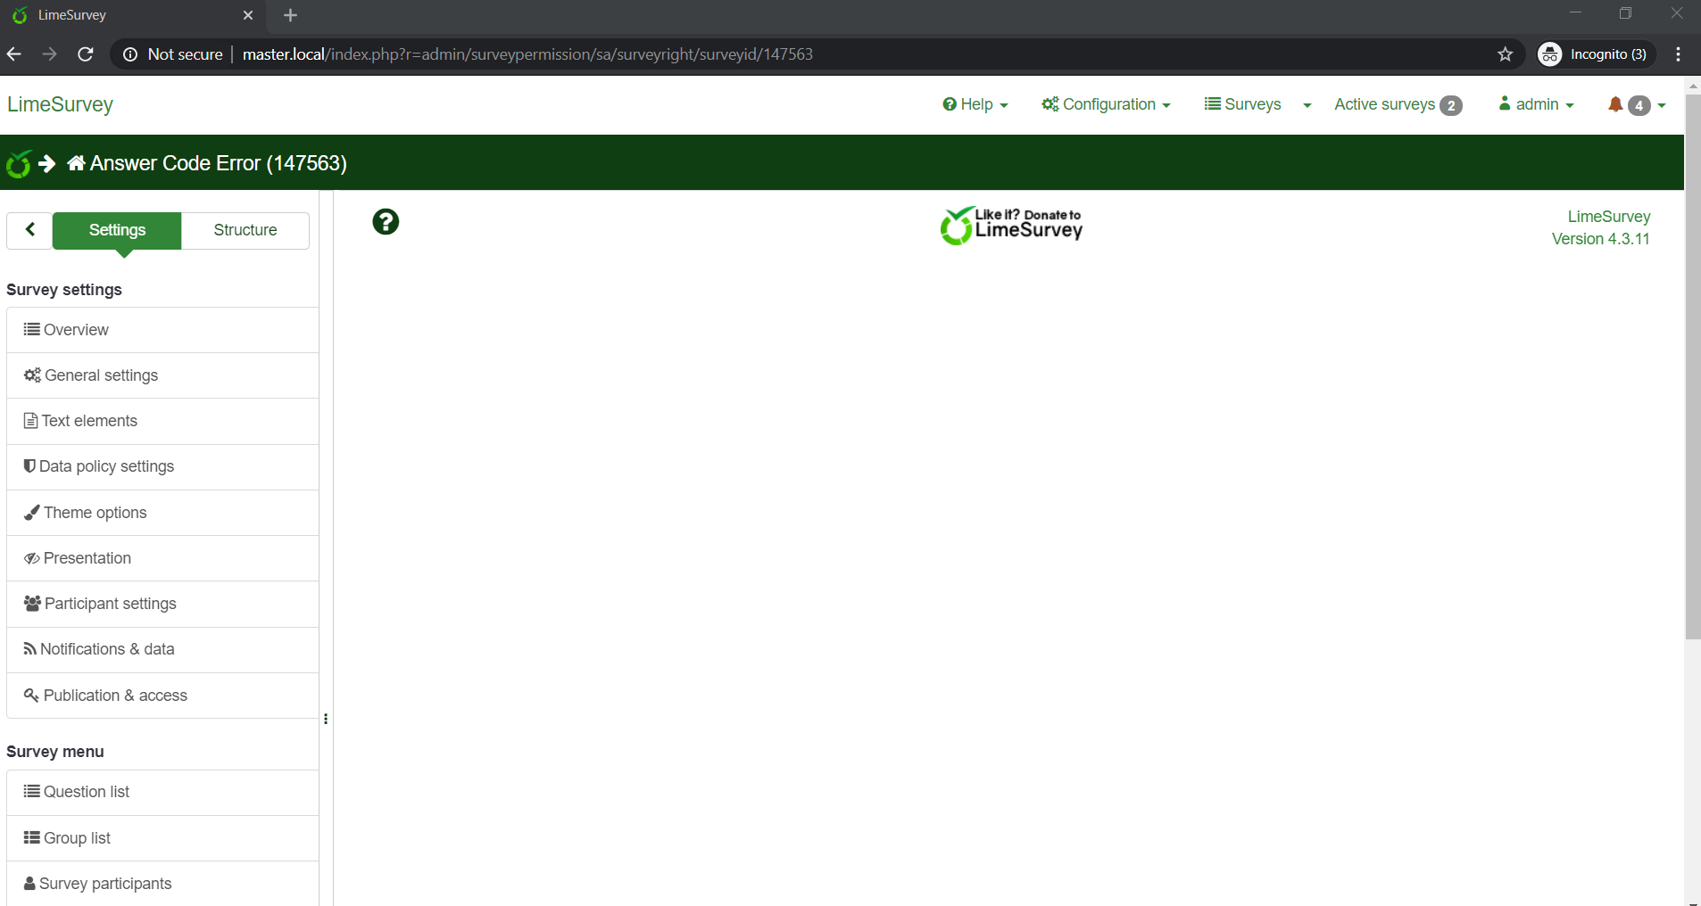The image size is (1701, 906).
Task: Open Theme options
Action: pos(162,513)
